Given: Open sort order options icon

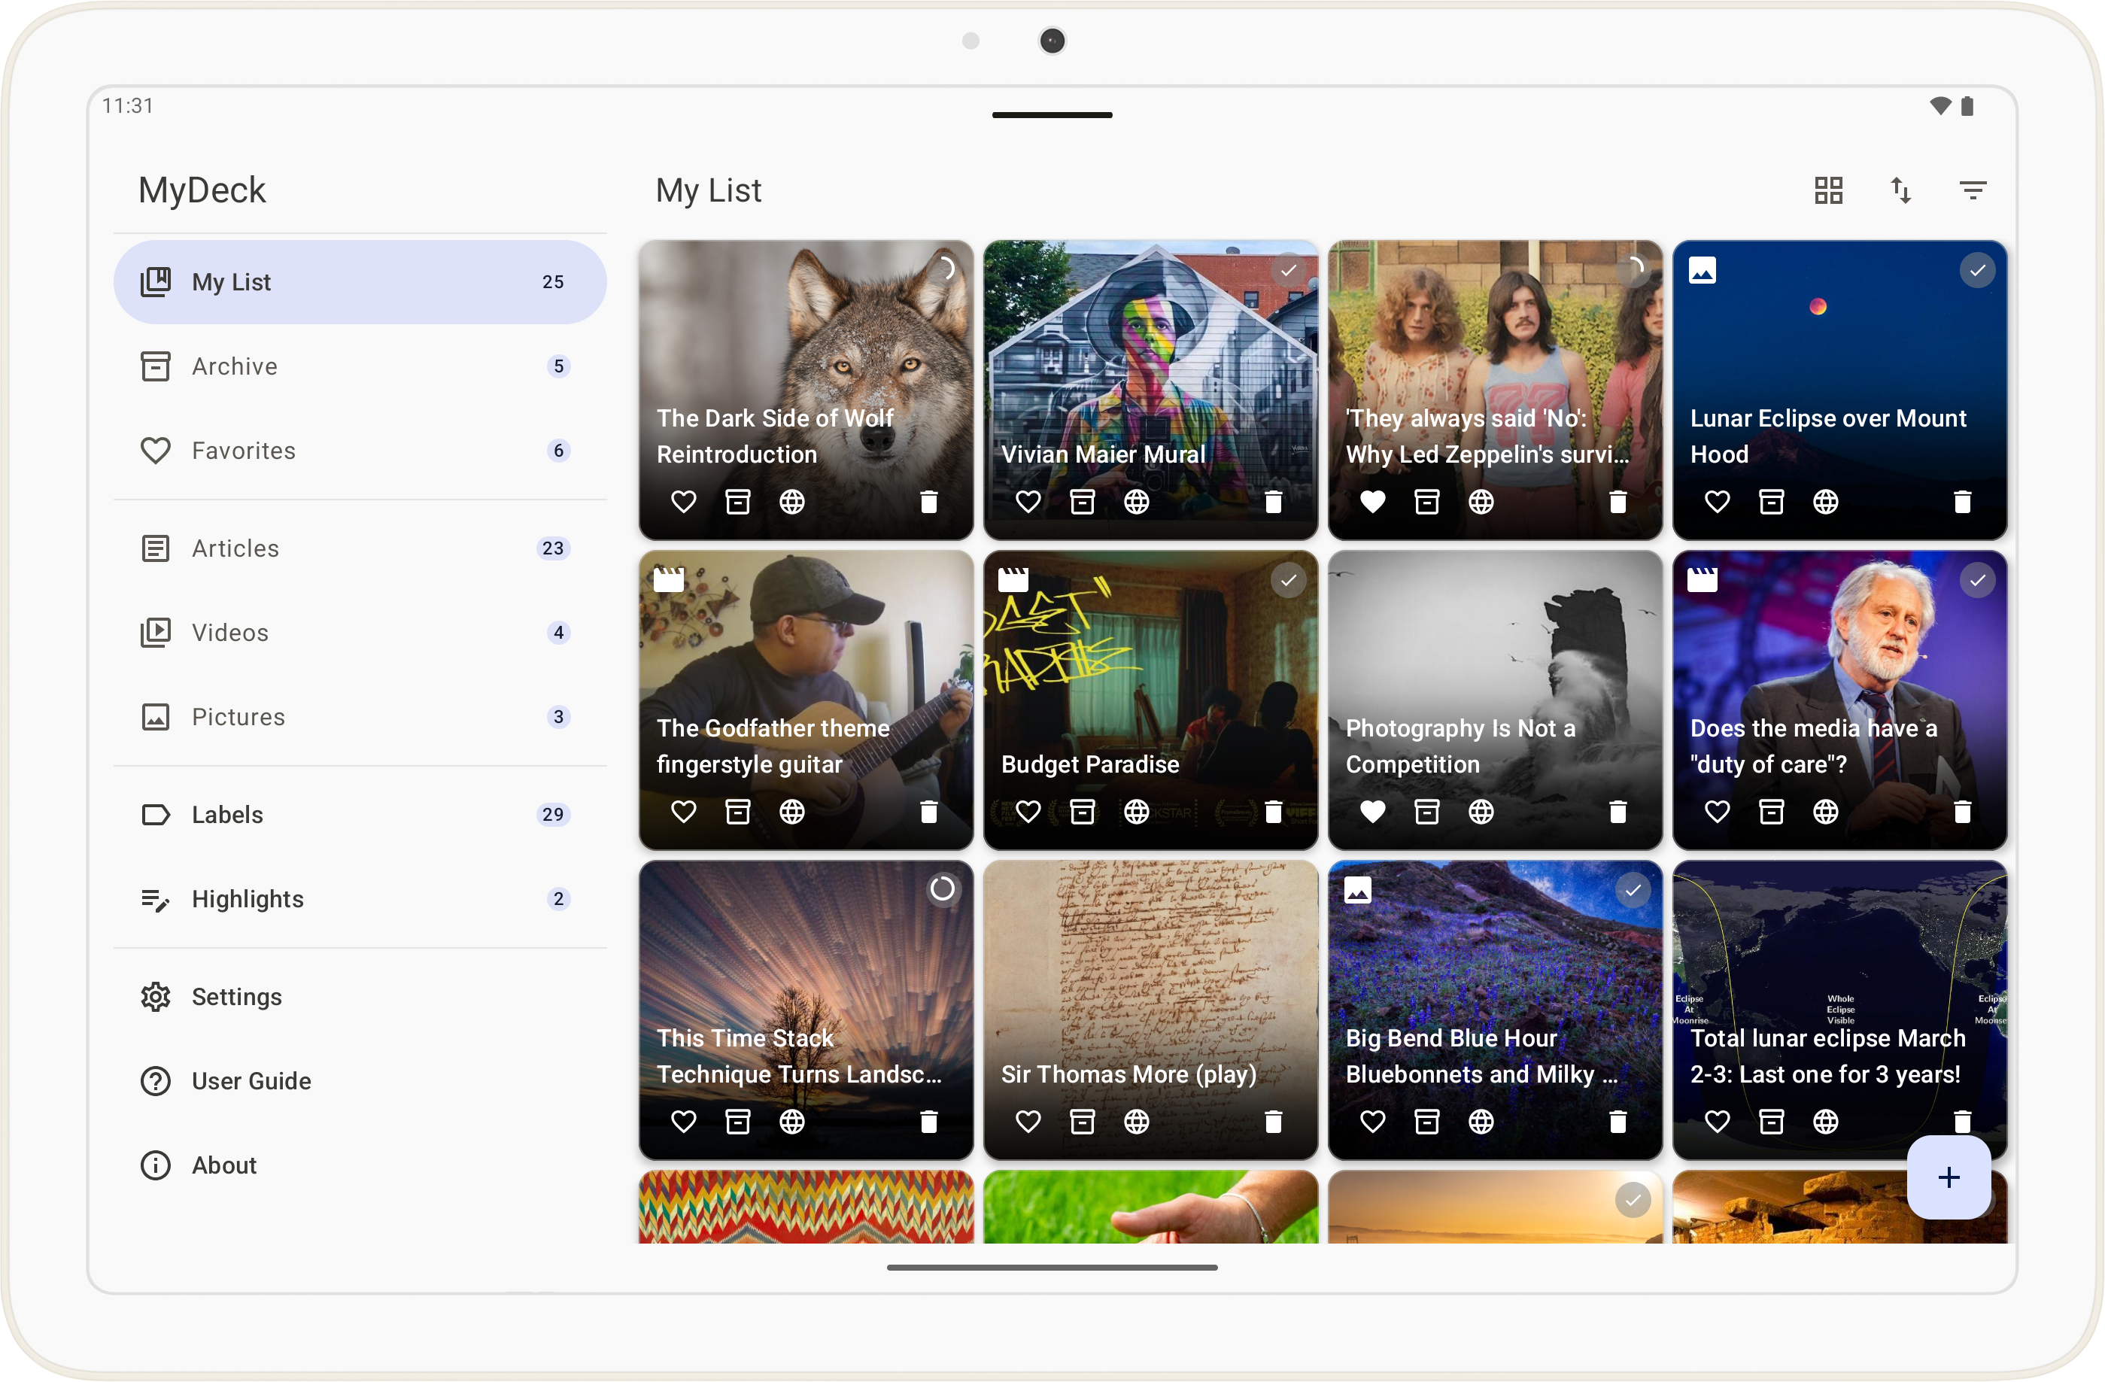Looking at the screenshot, I should [x=1900, y=190].
